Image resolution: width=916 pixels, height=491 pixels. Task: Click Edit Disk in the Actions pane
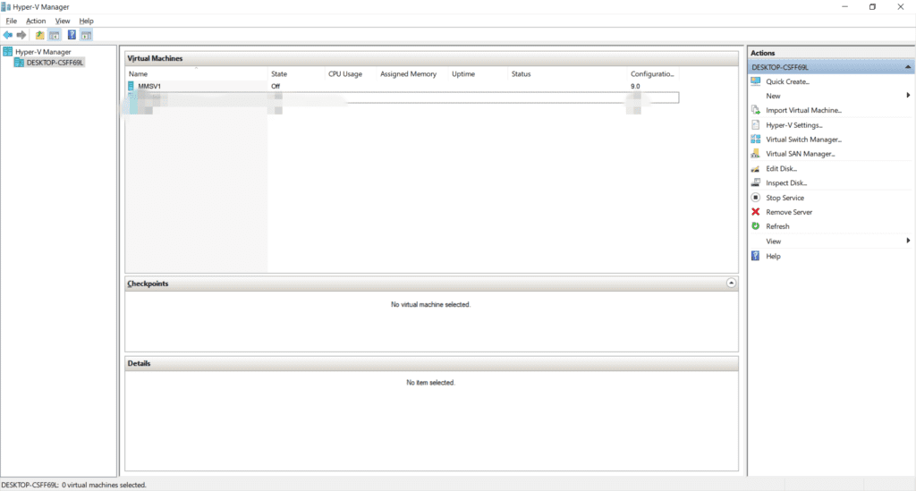[781, 169]
